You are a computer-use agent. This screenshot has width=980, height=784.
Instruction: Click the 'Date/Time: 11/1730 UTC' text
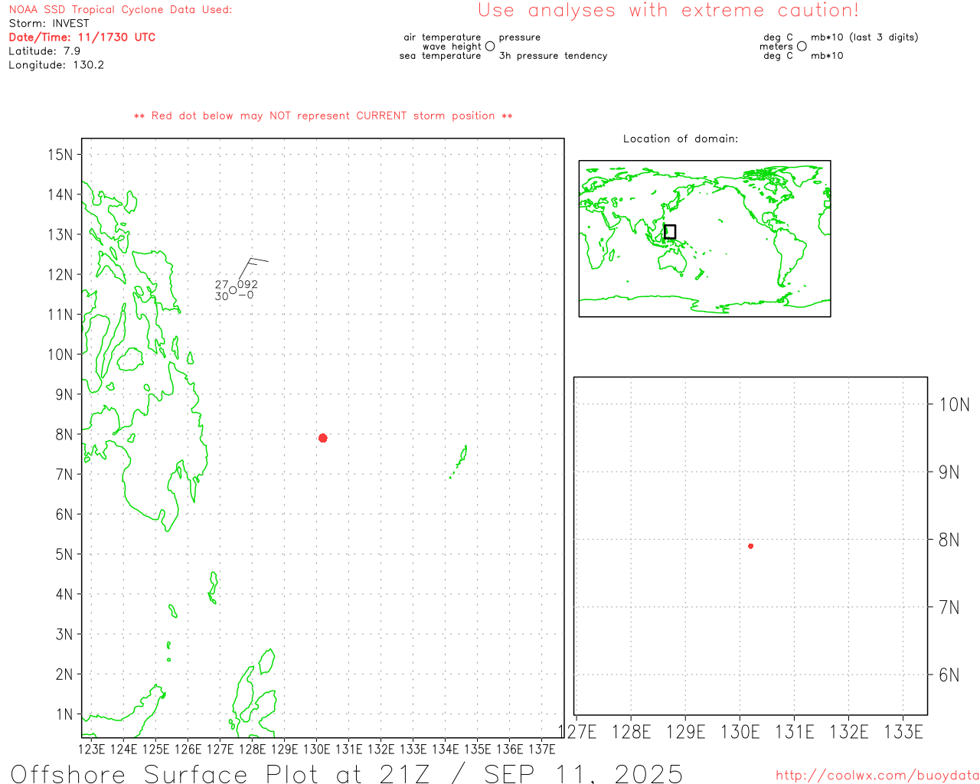tap(82, 38)
